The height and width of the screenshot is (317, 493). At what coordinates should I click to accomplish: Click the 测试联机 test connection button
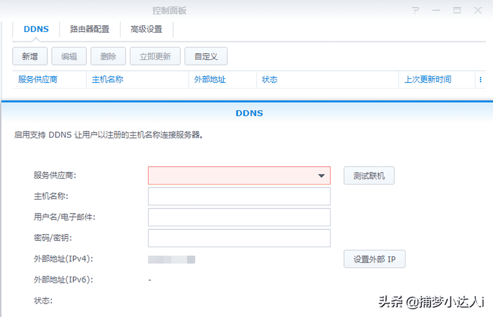pyautogui.click(x=369, y=176)
